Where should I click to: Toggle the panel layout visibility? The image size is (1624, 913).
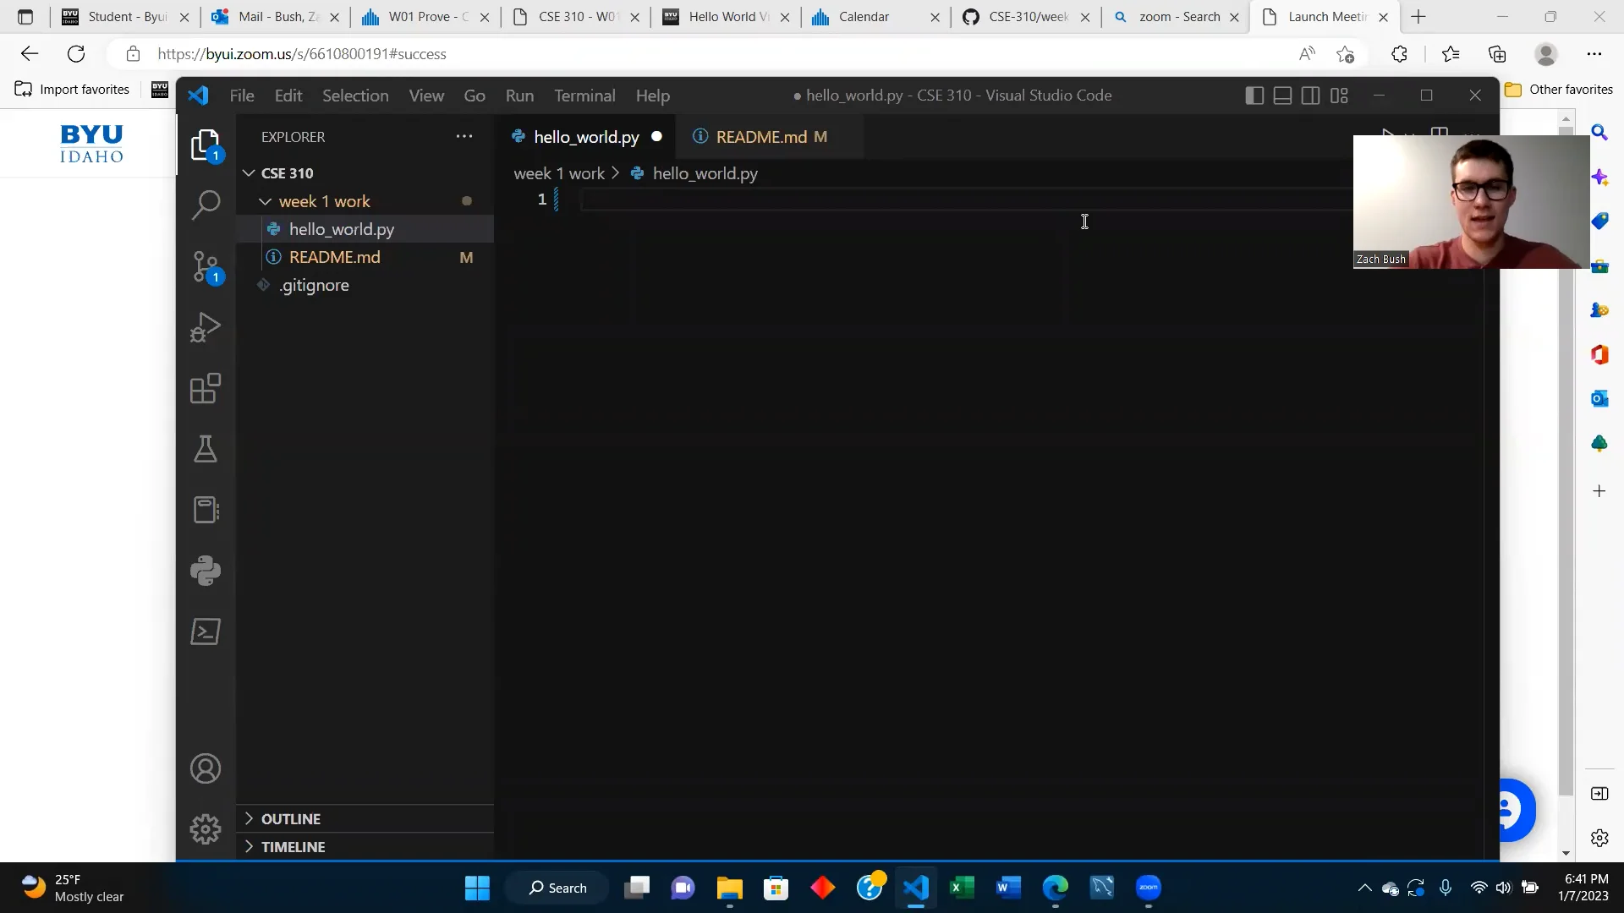[1281, 96]
